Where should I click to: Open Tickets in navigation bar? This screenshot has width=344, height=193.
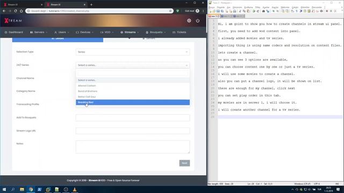pyautogui.click(x=179, y=32)
